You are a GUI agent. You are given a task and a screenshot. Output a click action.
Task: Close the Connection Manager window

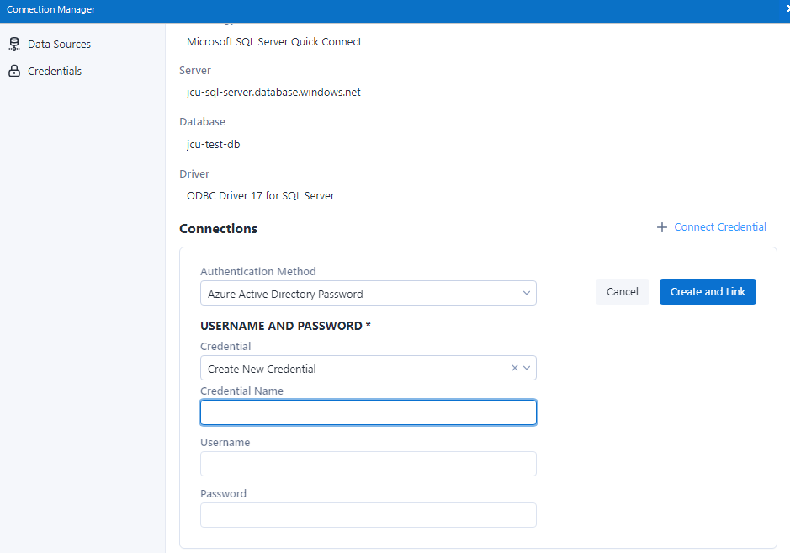coord(786,9)
